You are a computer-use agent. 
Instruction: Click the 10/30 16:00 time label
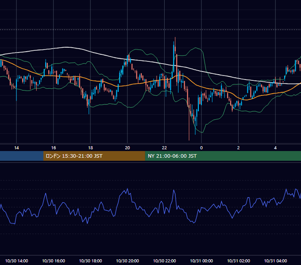pyautogui.click(x=54, y=261)
